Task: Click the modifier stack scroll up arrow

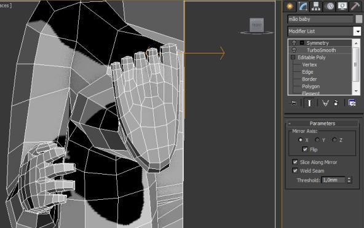Action: click(x=356, y=43)
